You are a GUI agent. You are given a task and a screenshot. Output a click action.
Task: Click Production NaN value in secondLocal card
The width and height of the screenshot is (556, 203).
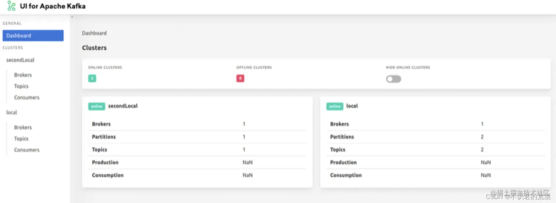[247, 162]
